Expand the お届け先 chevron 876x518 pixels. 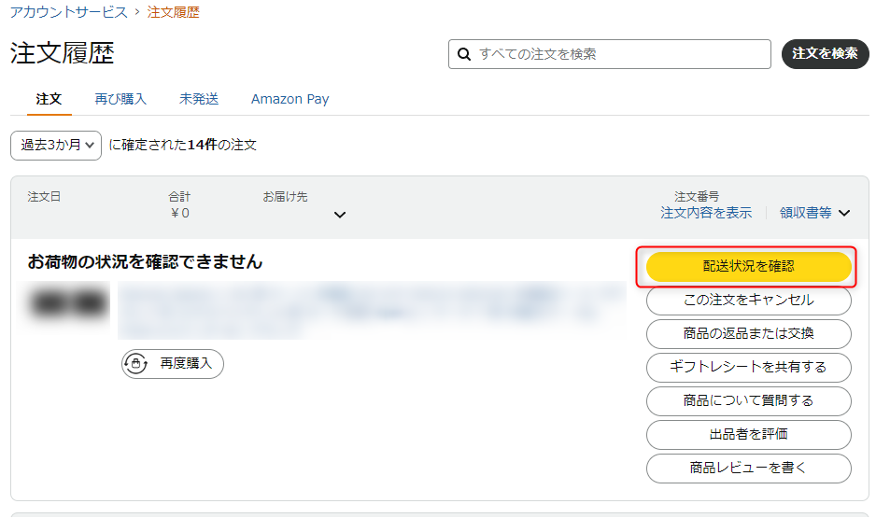click(340, 215)
